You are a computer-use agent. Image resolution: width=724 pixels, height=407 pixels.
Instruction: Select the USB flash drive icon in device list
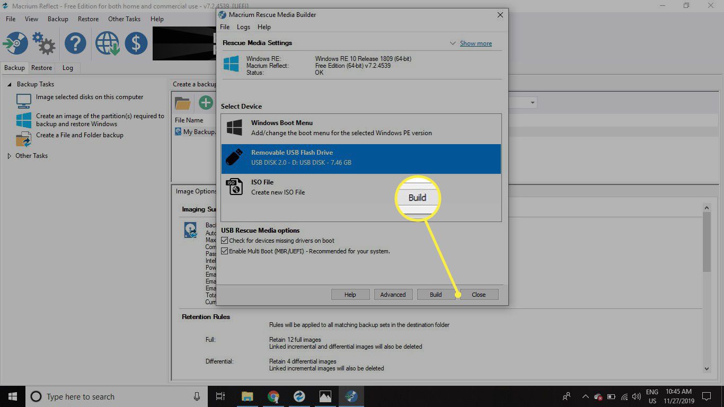tap(235, 158)
